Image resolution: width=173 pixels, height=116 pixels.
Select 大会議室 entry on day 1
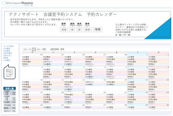(x=138, y=57)
